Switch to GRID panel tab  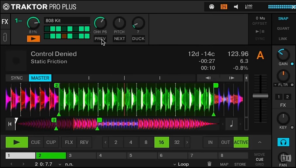point(259,164)
